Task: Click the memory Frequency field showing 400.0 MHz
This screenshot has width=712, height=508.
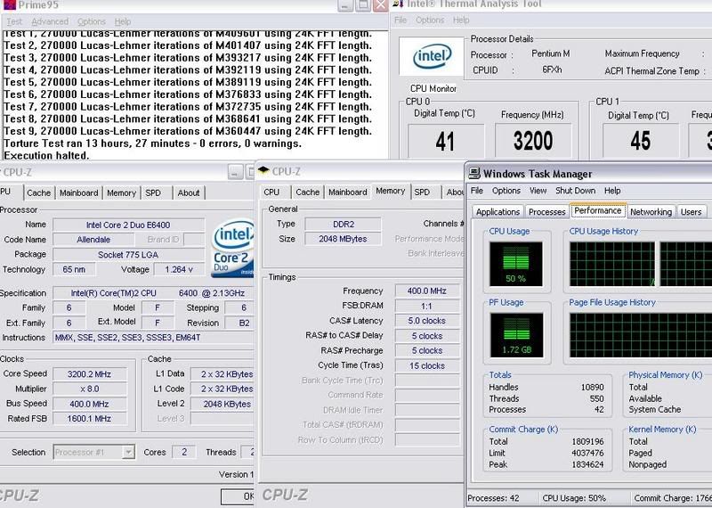Action: pos(427,291)
